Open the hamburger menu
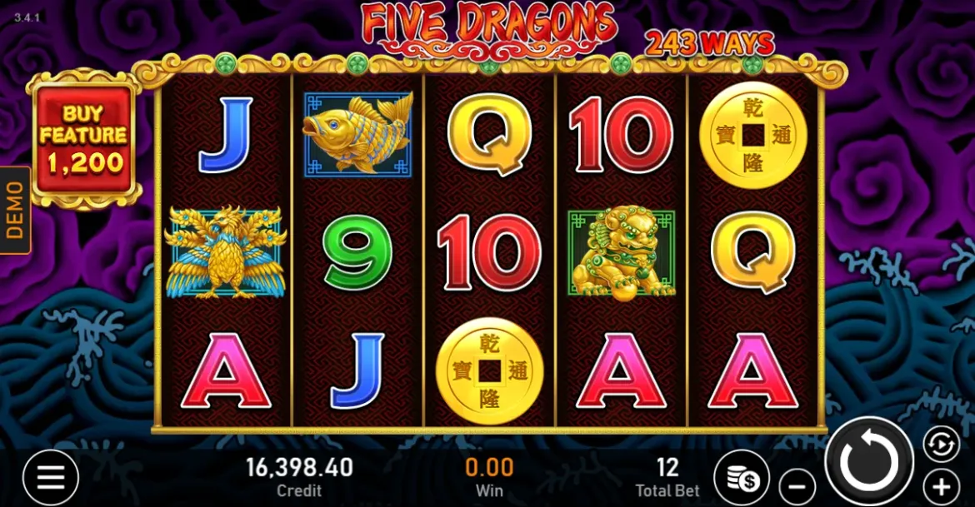The image size is (975, 507). 51,477
